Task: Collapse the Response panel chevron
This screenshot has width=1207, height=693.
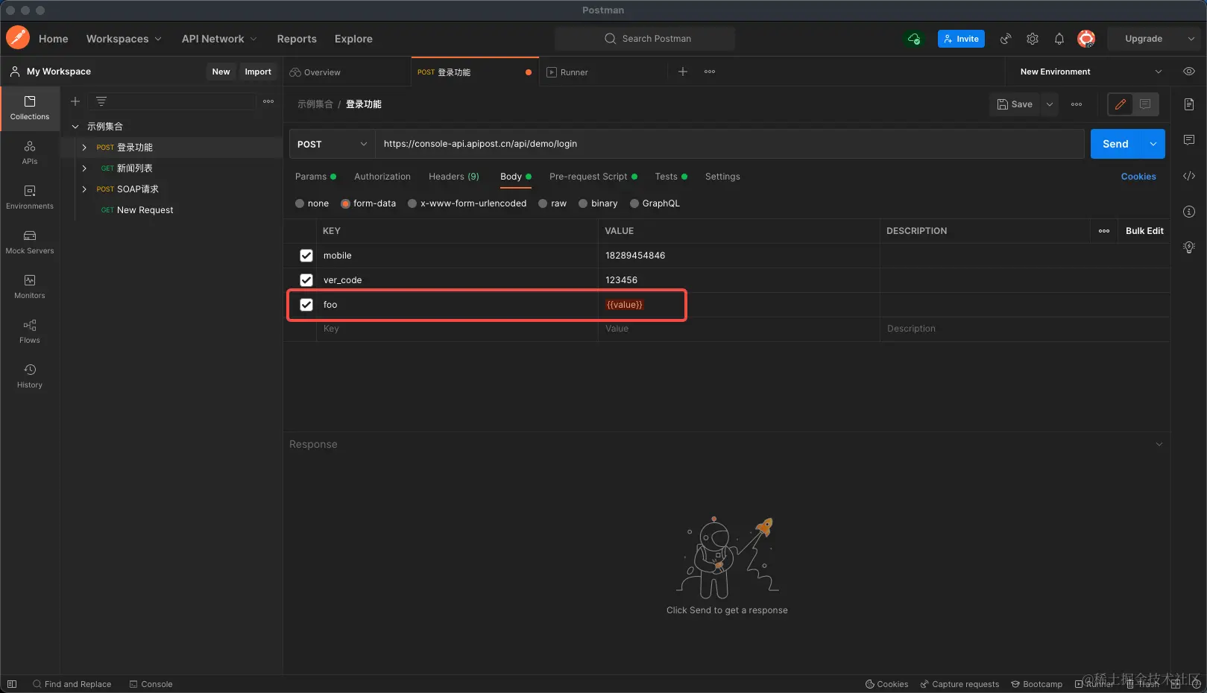Action: pos(1159,444)
